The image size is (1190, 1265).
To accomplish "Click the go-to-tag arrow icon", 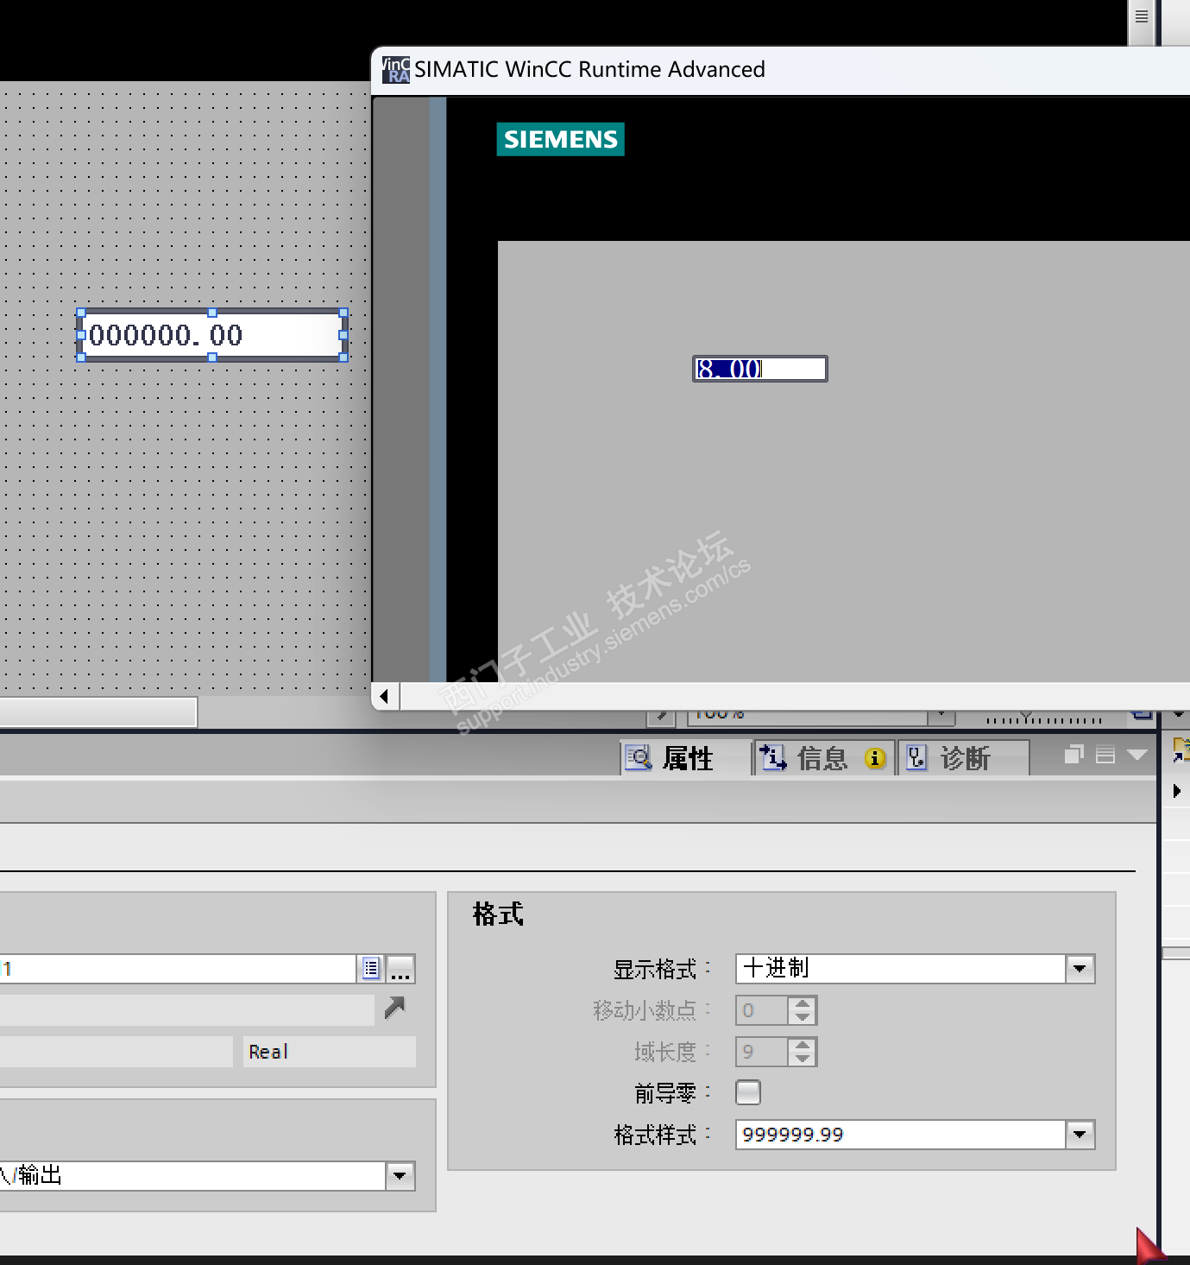I will (394, 1008).
